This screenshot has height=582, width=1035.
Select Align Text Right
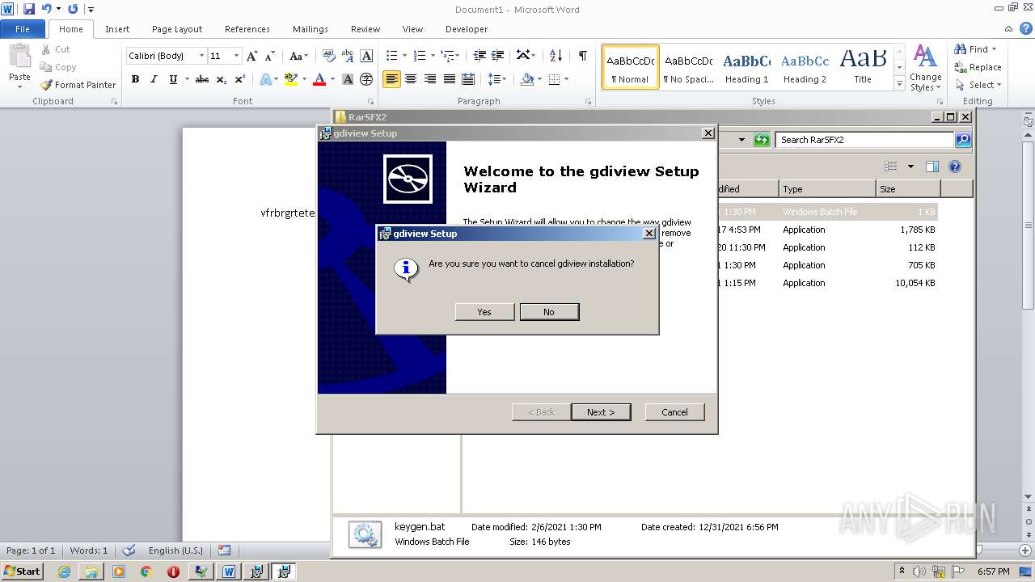(x=429, y=79)
